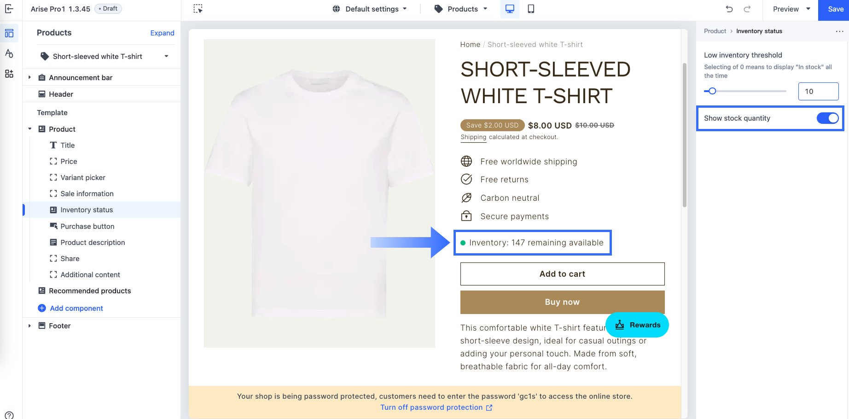Click the Save button
Viewport: 849px width, 419px height.
(835, 9)
